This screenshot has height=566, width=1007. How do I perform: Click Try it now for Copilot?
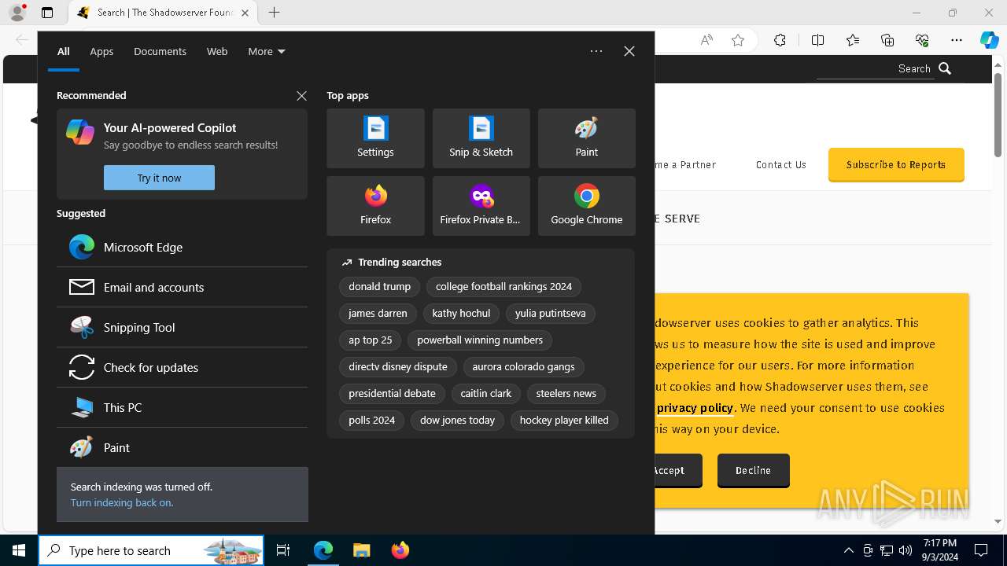point(159,178)
